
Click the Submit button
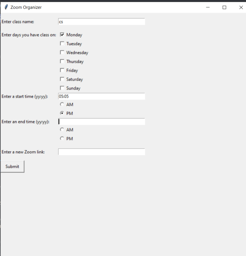[13, 166]
